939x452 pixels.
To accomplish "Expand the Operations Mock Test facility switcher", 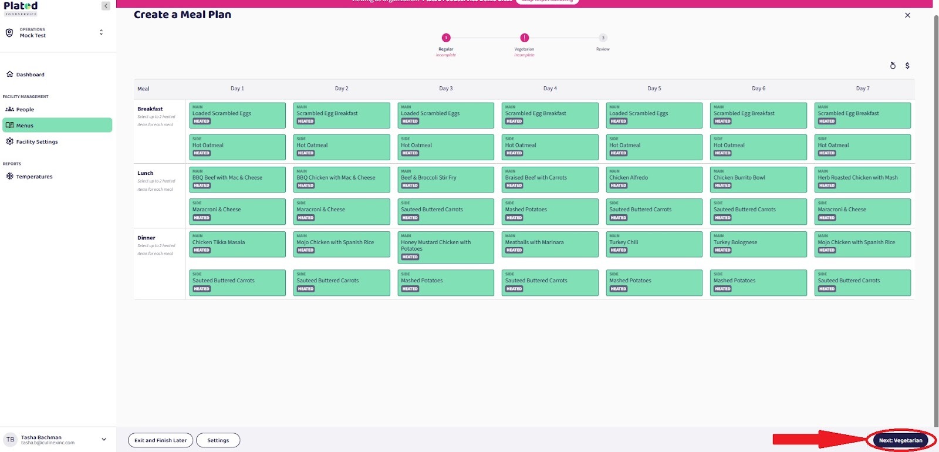I will click(101, 32).
